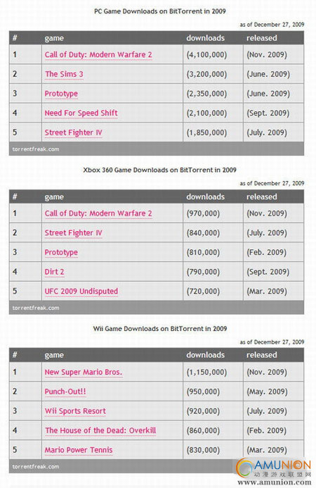Viewport: 316px width, 488px height.
Task: Select The House of the Dead: Overkill
Action: (x=100, y=430)
